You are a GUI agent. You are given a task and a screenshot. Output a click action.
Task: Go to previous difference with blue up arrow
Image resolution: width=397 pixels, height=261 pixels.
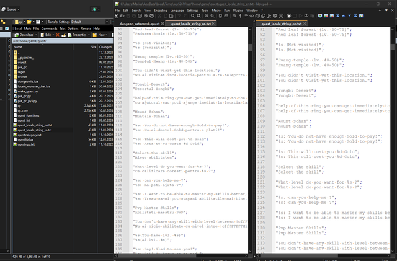coord(344,15)
